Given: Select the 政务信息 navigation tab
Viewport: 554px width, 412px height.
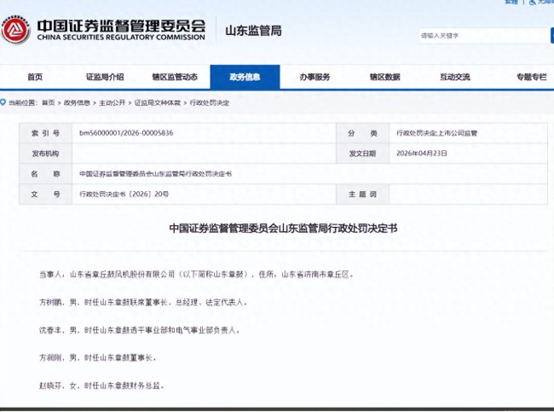Looking at the screenshot, I should 245,77.
